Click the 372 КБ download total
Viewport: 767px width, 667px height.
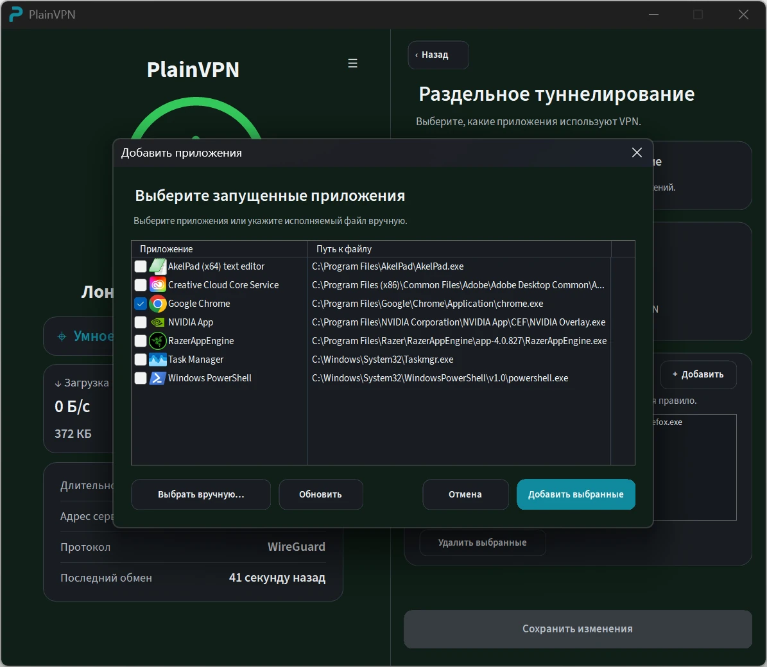pos(73,433)
